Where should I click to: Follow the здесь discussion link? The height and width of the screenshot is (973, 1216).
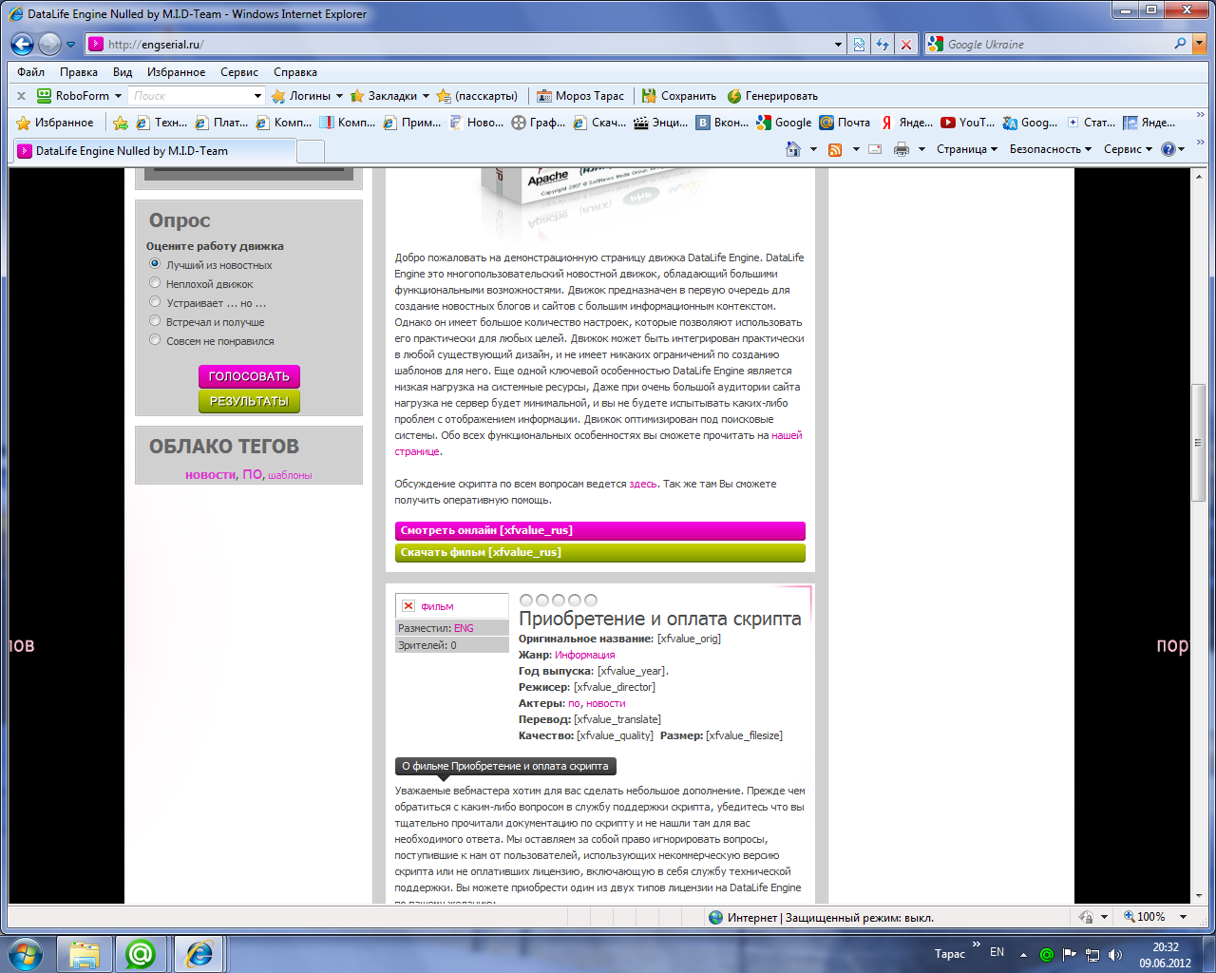[643, 484]
